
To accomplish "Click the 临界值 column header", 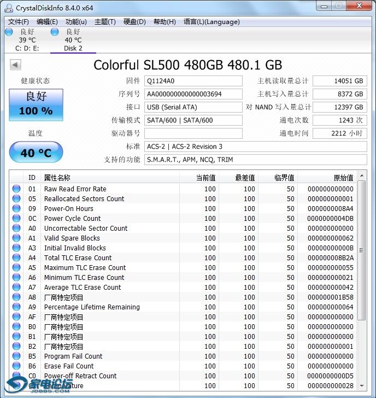I will (x=278, y=178).
